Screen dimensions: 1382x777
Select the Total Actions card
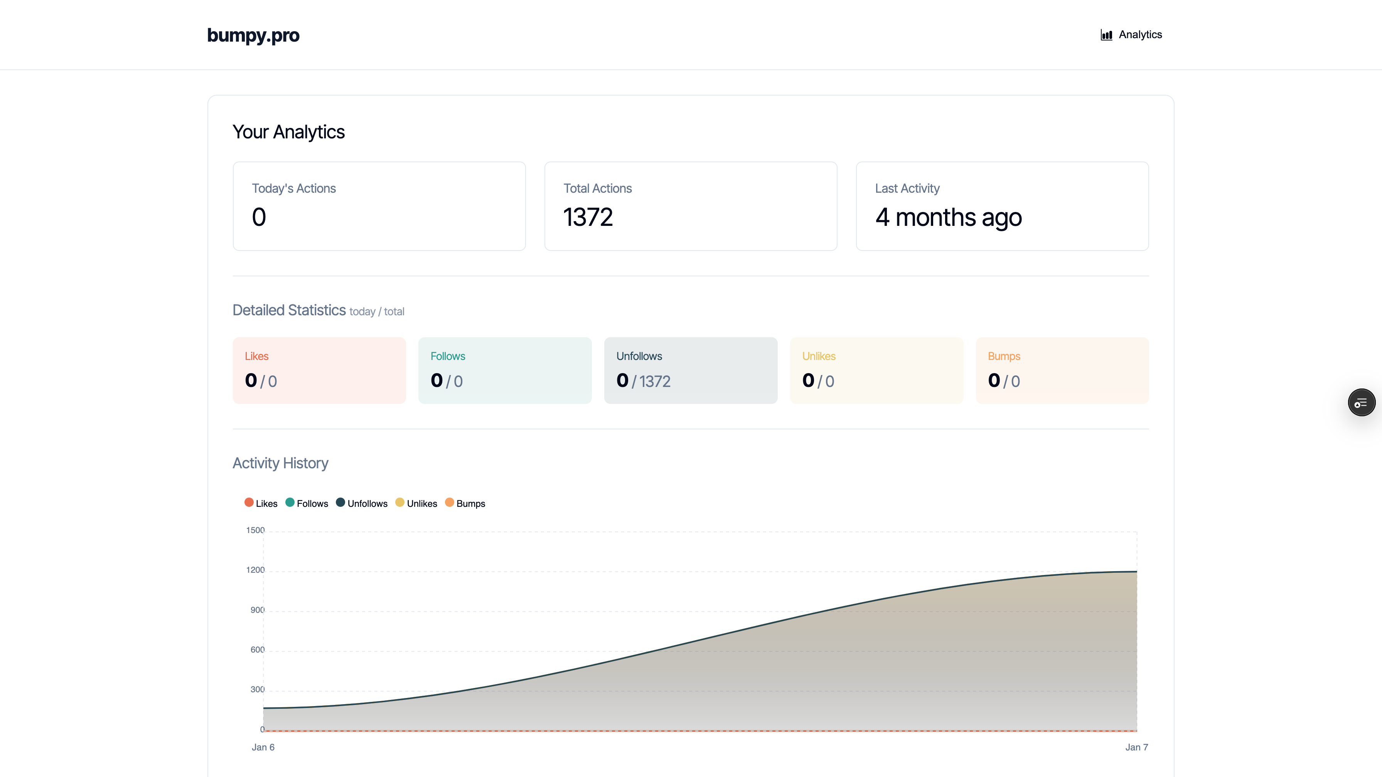[x=691, y=206]
